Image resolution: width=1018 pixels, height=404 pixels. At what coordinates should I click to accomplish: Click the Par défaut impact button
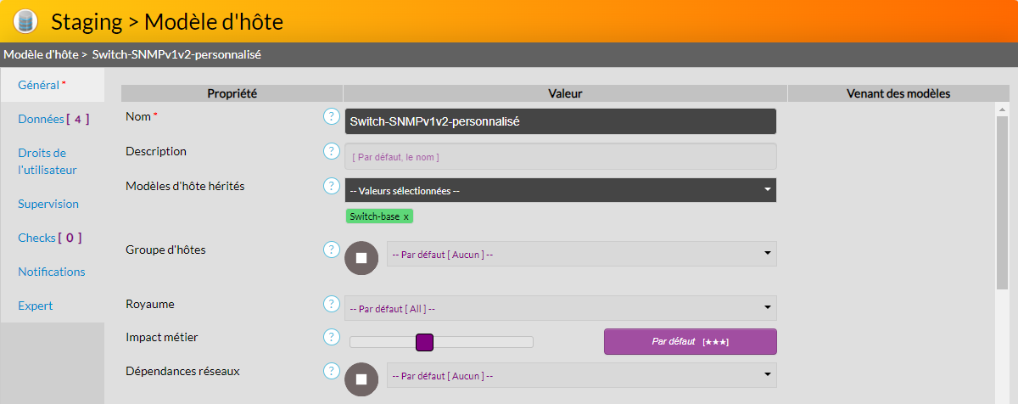pyautogui.click(x=690, y=341)
